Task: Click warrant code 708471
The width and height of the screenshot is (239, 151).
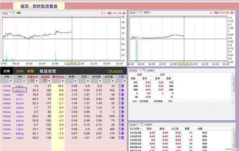Action: click(x=7, y=134)
